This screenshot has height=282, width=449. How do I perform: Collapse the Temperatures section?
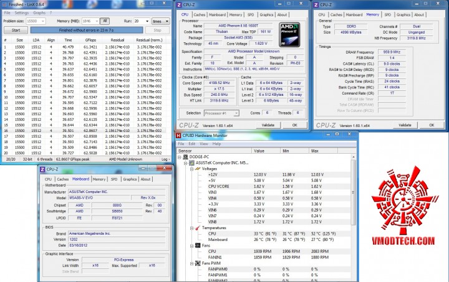tap(191, 228)
